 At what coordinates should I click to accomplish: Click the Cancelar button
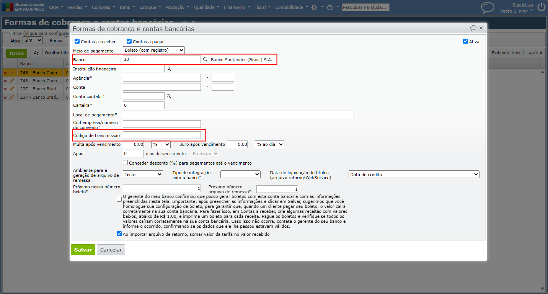[x=111, y=250]
